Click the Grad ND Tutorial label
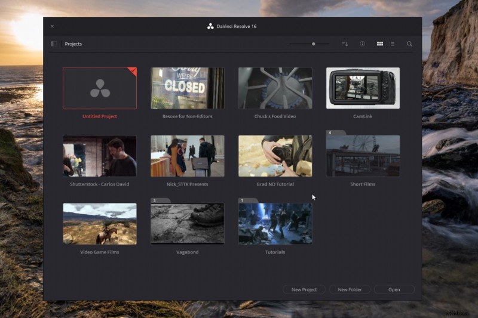The width and height of the screenshot is (478, 318). 275,184
